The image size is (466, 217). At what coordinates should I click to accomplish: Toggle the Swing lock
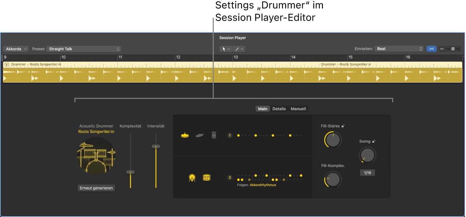coord(374,141)
